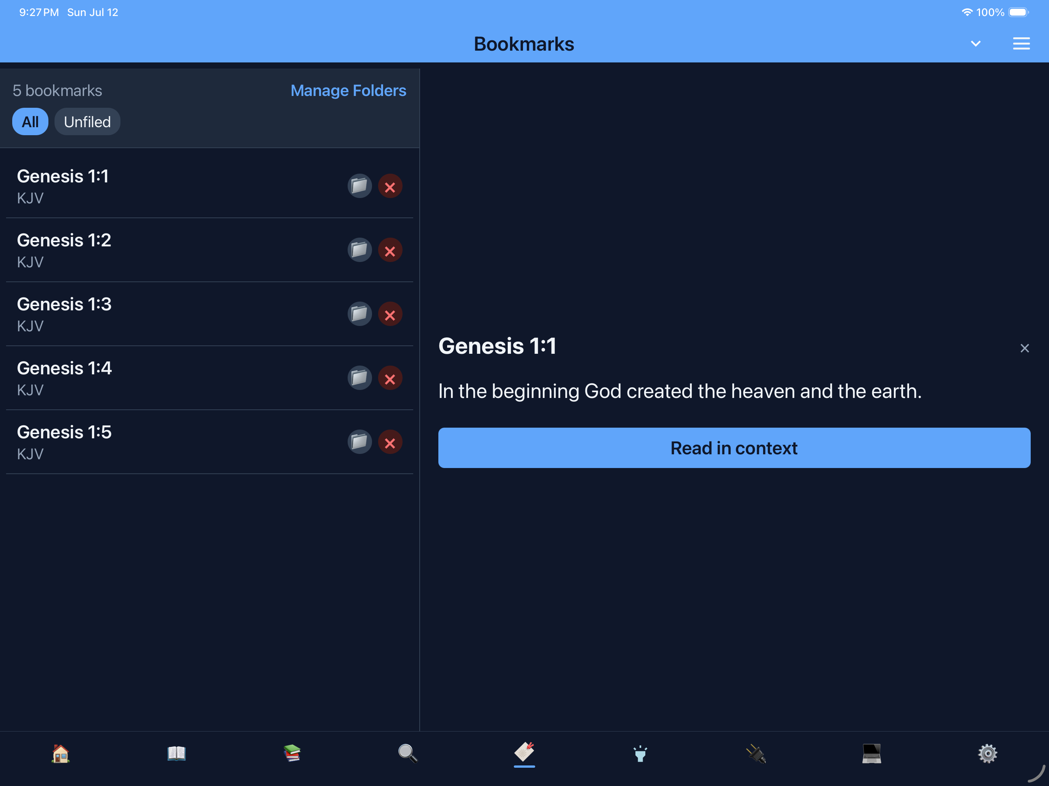Delete the Genesis 1:4 bookmark
1049x786 pixels.
click(x=390, y=378)
